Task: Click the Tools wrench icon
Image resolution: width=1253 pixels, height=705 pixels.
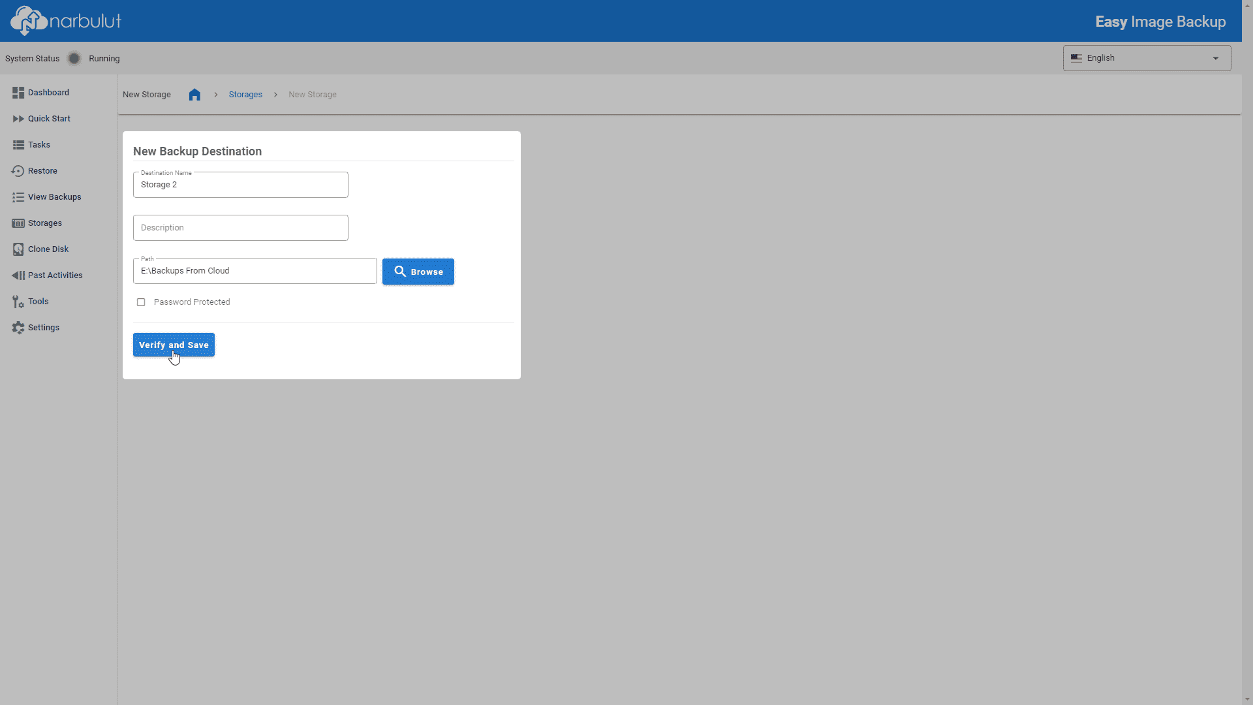Action: 18,302
